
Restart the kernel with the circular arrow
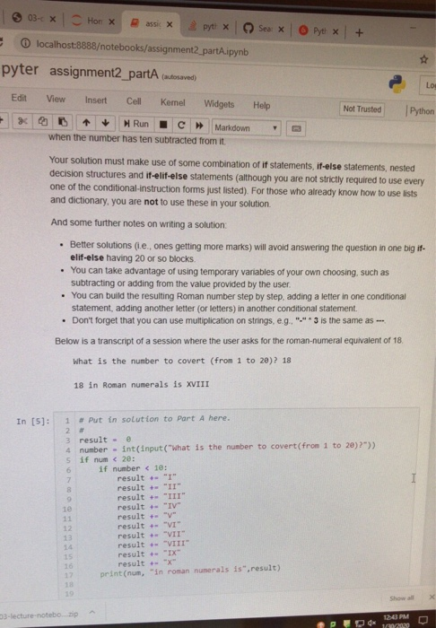tap(181, 125)
